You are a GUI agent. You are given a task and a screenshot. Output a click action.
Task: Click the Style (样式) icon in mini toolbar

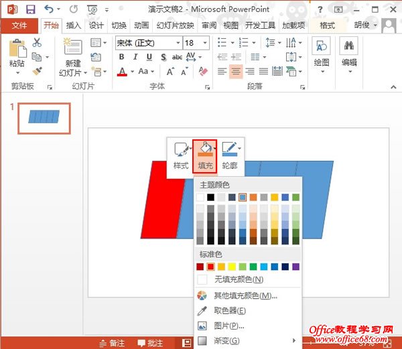click(180, 149)
